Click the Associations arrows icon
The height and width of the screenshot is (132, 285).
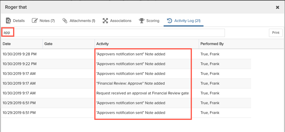(x=105, y=21)
